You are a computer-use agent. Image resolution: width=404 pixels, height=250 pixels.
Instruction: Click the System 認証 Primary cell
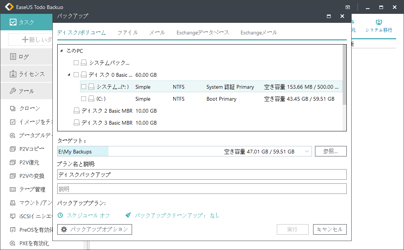pyautogui.click(x=230, y=87)
